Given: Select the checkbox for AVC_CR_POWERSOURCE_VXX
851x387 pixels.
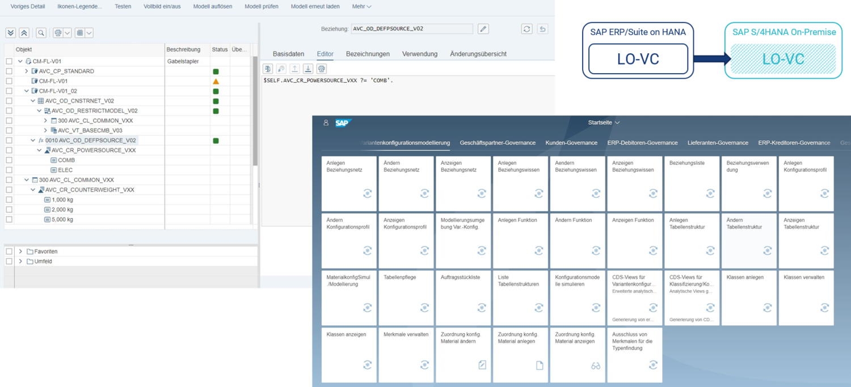Looking at the screenshot, I should point(9,150).
